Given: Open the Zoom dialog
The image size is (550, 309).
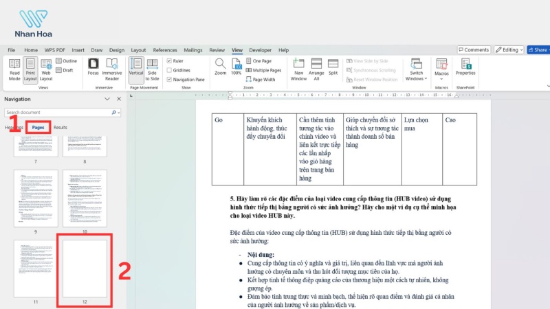Looking at the screenshot, I should [x=220, y=67].
